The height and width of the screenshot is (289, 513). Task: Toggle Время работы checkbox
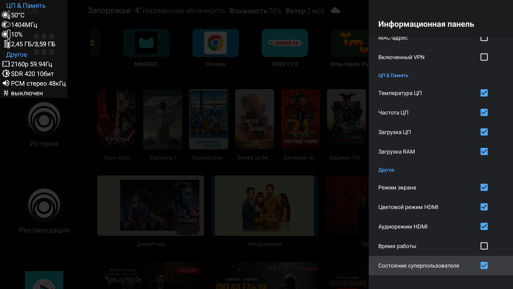(484, 246)
